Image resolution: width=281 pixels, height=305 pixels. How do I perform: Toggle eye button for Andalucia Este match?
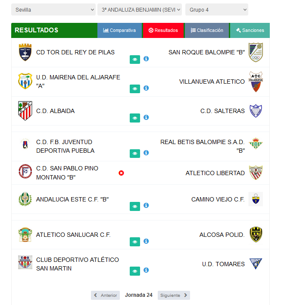point(135,206)
